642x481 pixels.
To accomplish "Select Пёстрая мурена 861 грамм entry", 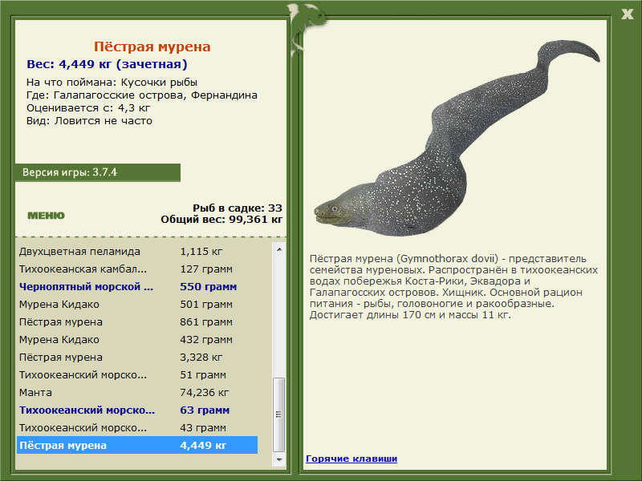I will 137,322.
